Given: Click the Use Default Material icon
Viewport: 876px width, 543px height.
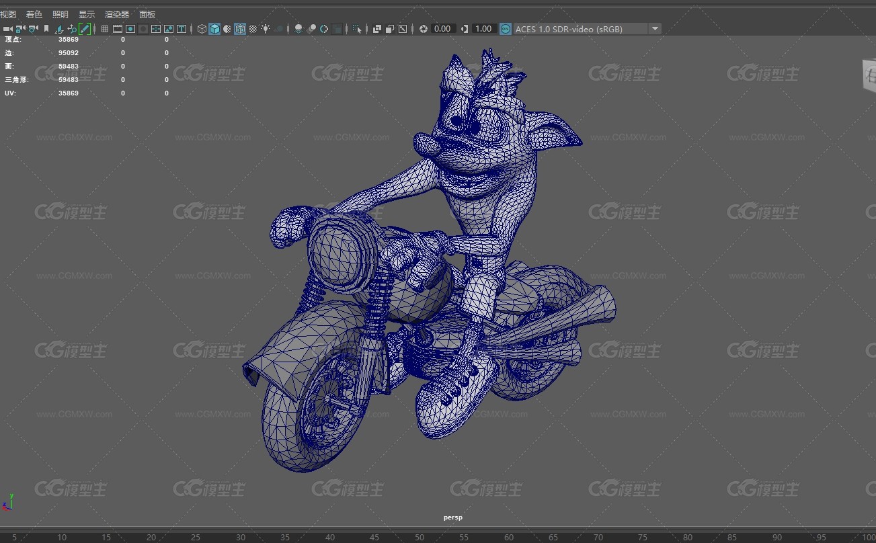Looking at the screenshot, I should 227,29.
